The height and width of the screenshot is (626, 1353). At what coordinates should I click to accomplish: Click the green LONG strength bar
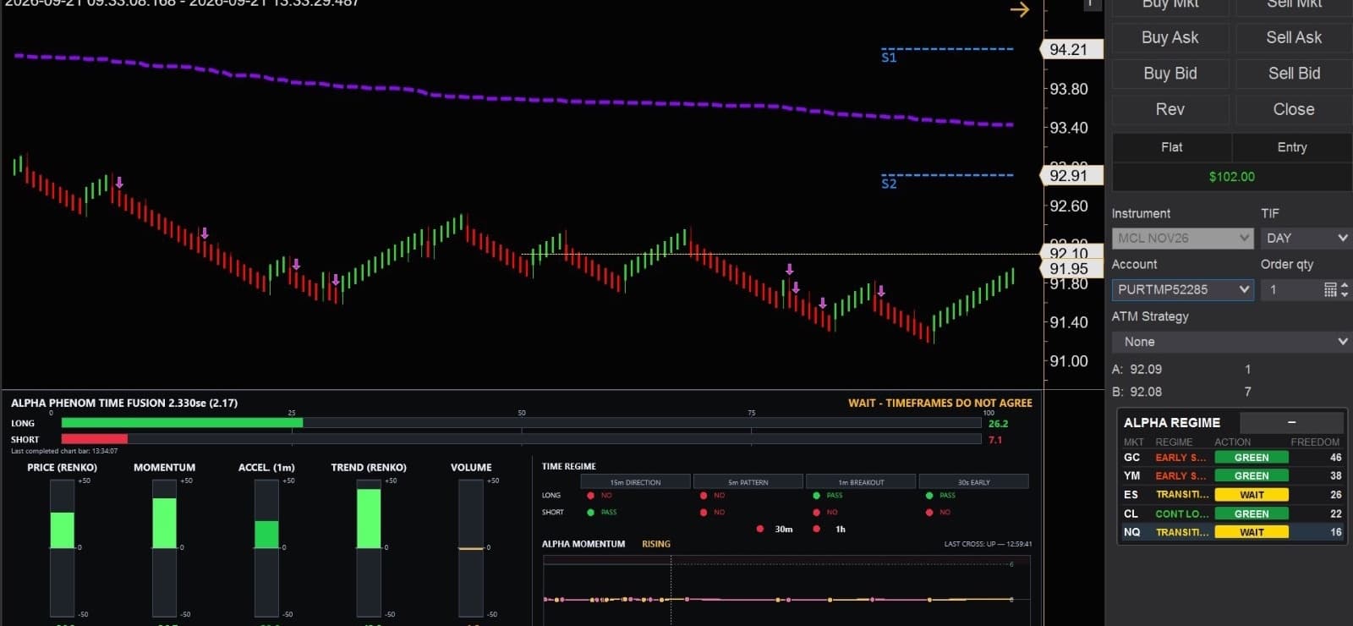coord(182,423)
